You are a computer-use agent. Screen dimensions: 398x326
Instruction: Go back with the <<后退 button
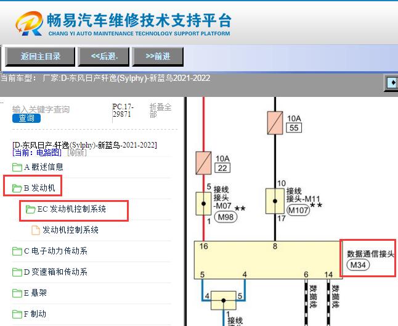pos(104,56)
